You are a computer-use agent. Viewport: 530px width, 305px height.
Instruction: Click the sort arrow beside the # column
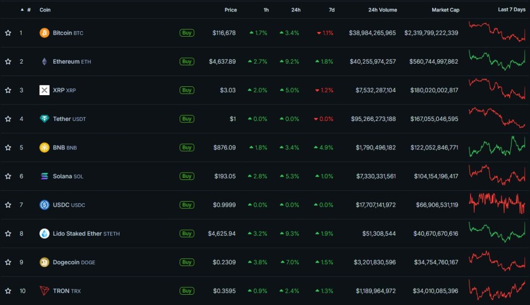click(x=21, y=9)
